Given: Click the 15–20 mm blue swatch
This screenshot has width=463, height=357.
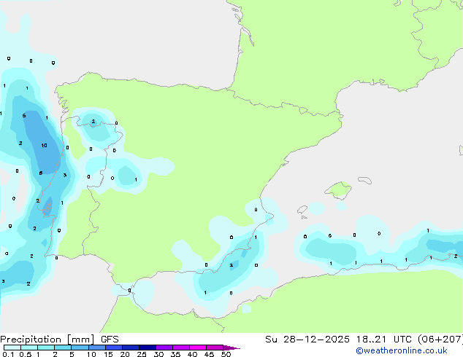Looking at the screenshot, I should (113, 348).
